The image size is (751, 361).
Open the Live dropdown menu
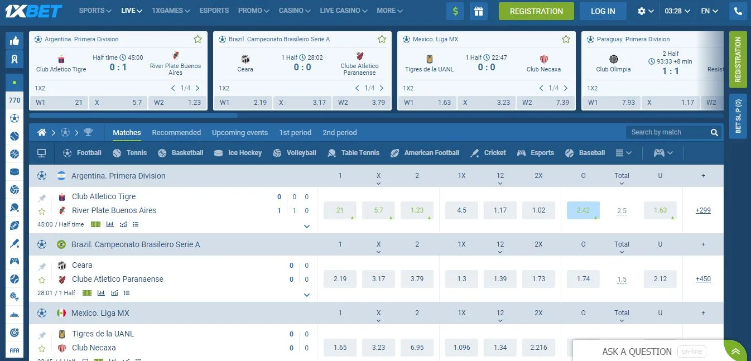pyautogui.click(x=132, y=11)
